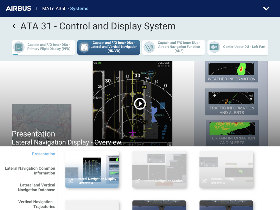The width and height of the screenshot is (280, 210).
Task: Go back with the left arrow
Action: (14, 26)
